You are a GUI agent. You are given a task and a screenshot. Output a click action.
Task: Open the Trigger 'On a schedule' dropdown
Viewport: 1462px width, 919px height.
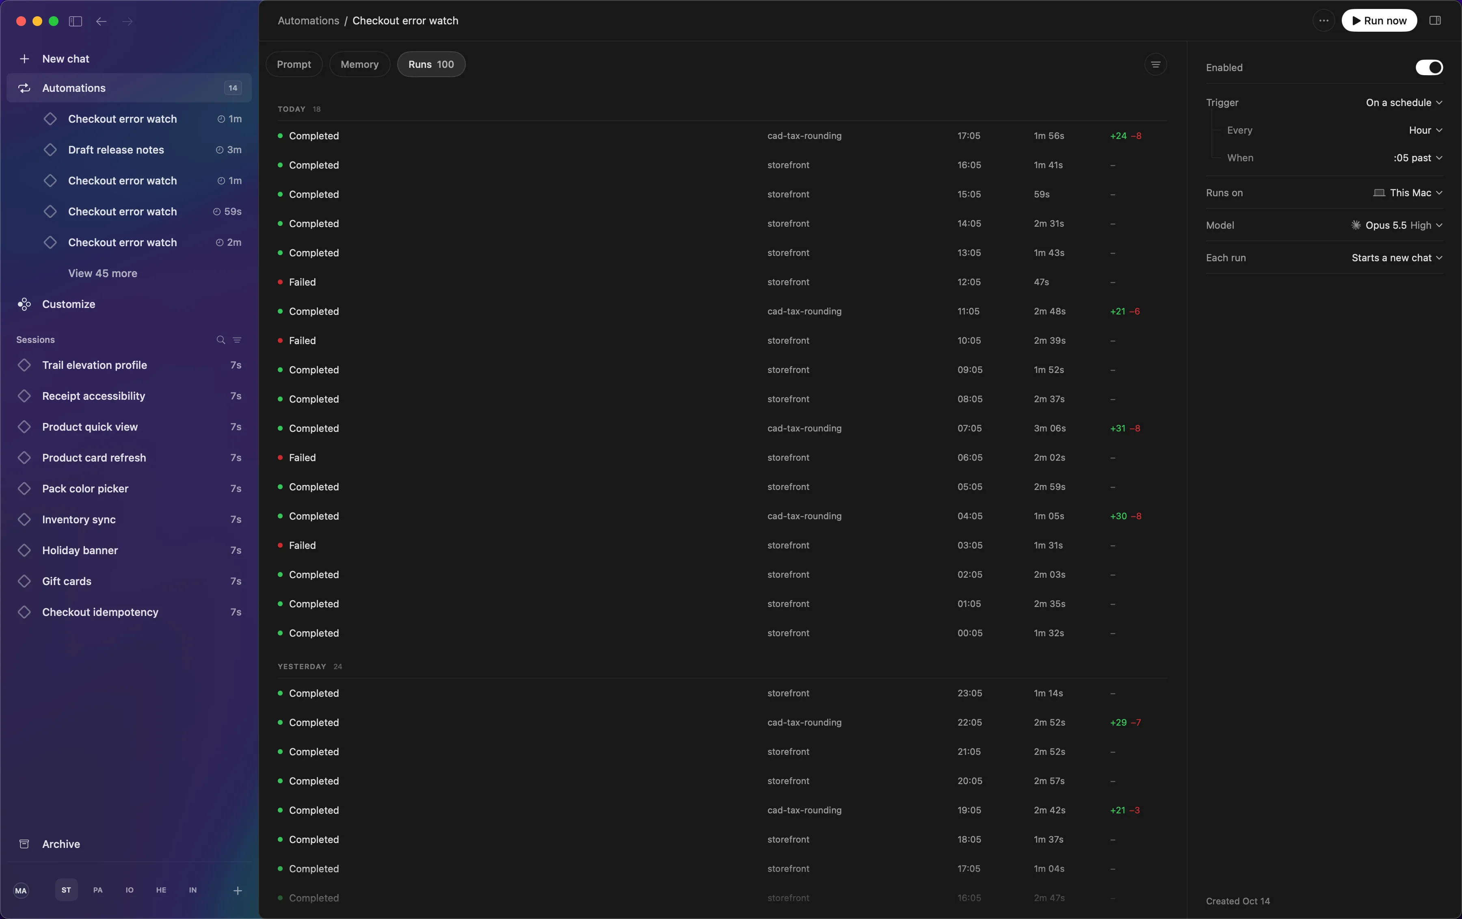(1404, 103)
